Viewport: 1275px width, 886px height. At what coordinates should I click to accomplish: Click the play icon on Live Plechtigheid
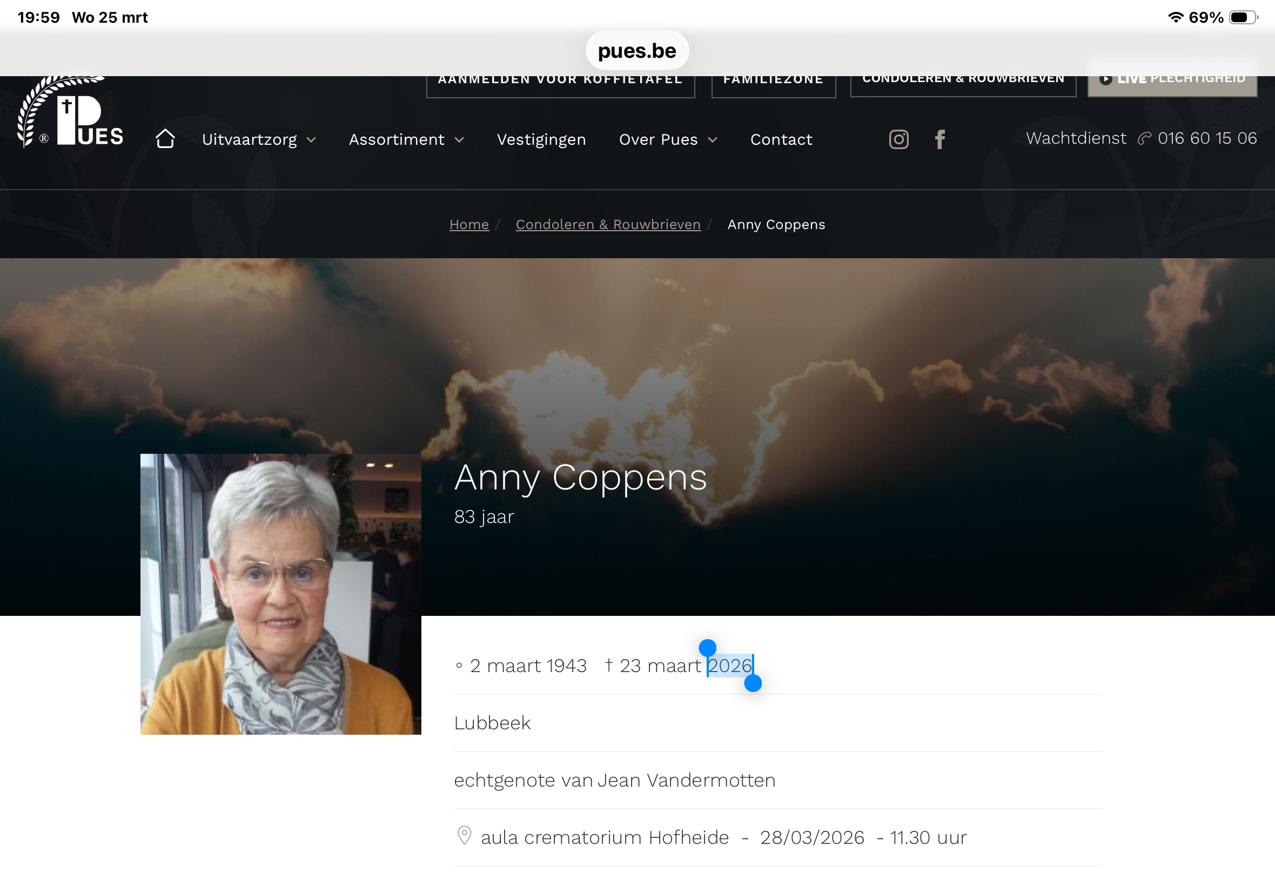[x=1105, y=80]
